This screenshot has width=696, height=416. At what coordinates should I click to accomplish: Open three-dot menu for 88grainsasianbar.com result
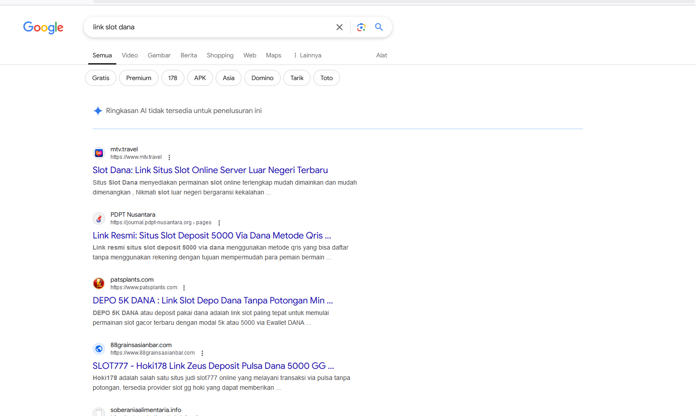pos(202,353)
